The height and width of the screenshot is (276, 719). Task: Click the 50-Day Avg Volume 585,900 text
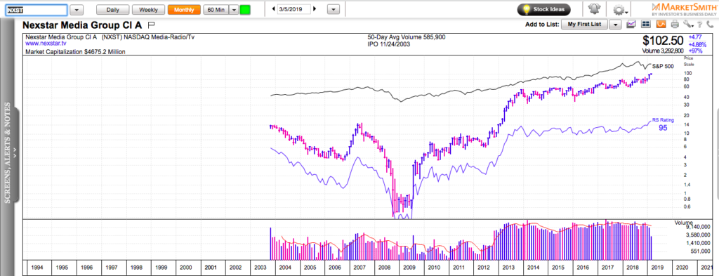point(407,37)
